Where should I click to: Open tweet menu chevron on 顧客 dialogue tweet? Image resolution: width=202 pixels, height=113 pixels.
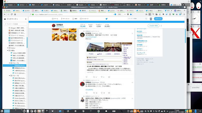(132, 98)
